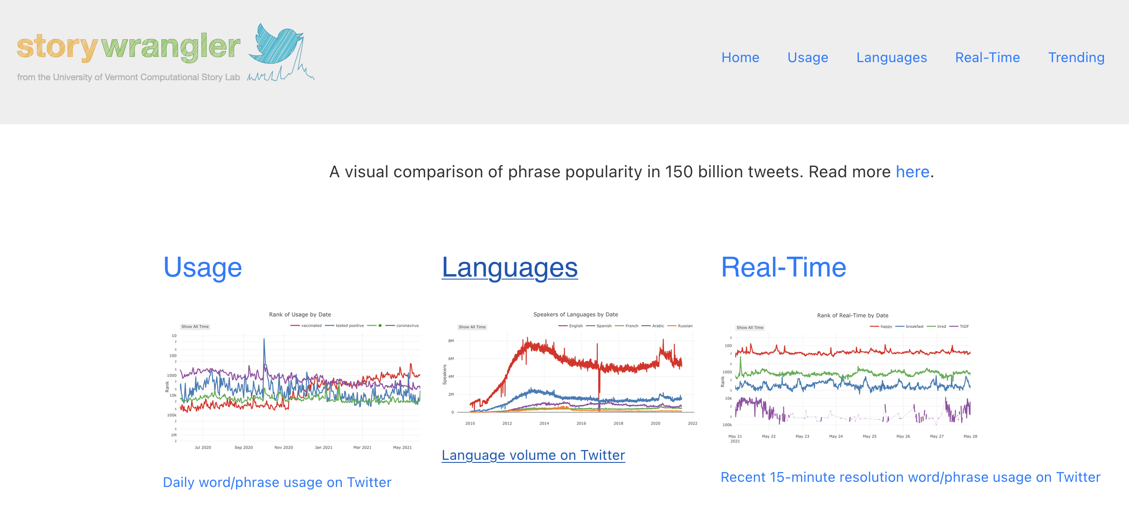Follow the "here" read more link
Viewport: 1129px width, 509px height.
point(912,172)
